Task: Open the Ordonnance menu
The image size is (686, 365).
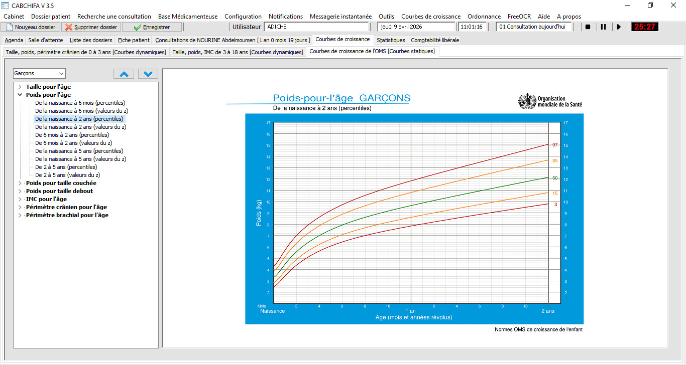Action: coord(484,17)
